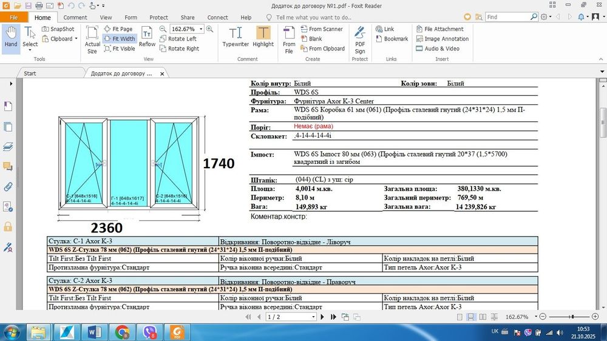Enable facing pages view mode

tap(483, 317)
